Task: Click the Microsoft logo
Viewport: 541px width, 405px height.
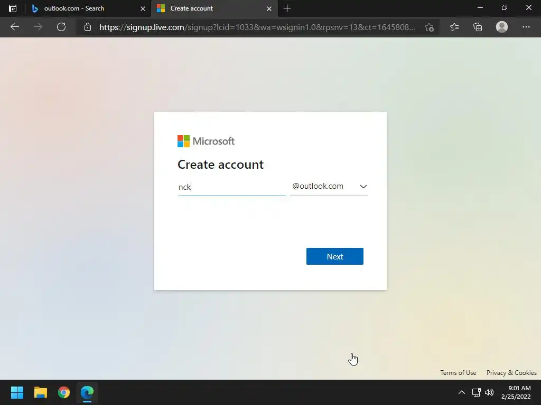Action: pos(206,141)
